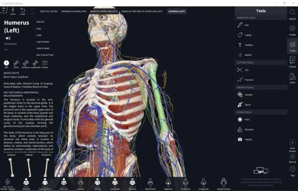Expand the three-dots more options menu
The image size is (298, 191).
point(6,50)
